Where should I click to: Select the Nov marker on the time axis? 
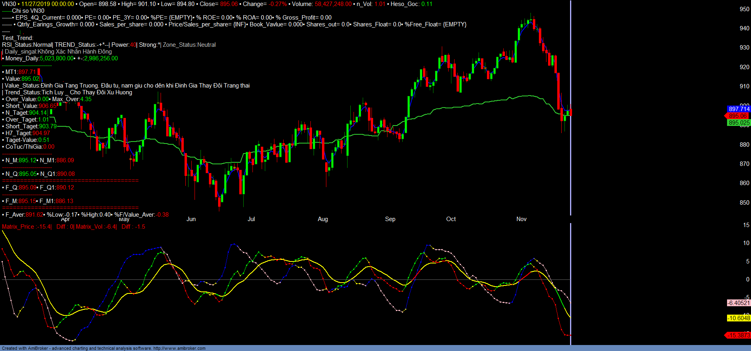521,219
